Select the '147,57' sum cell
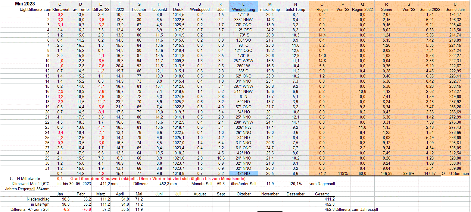The height and width of the screenshot is (212, 471). click(430, 173)
